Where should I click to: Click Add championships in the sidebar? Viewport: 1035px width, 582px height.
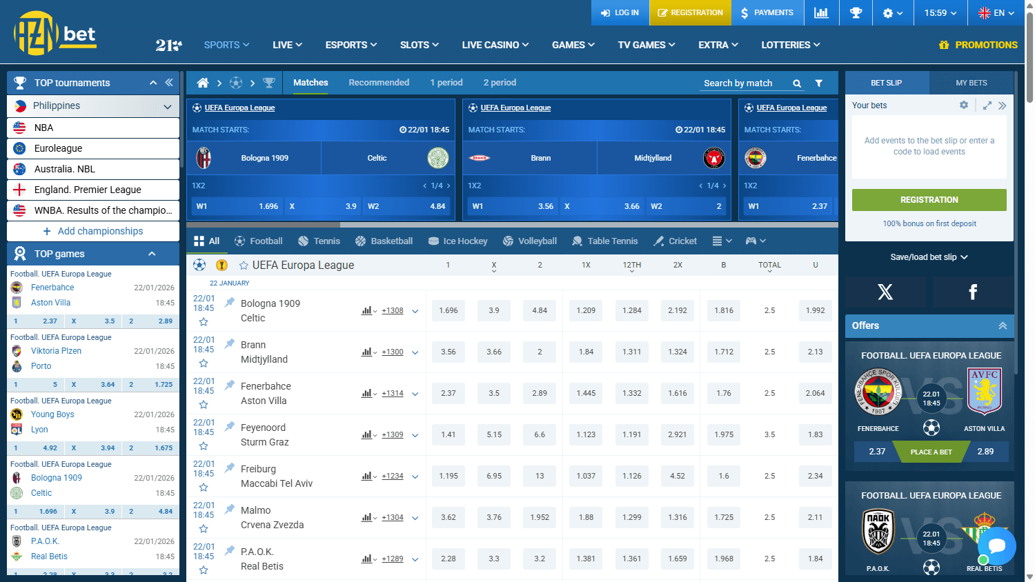pos(92,231)
